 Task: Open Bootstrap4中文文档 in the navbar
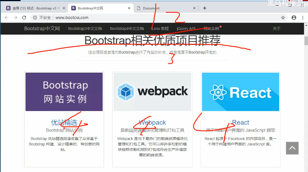coord(127,28)
